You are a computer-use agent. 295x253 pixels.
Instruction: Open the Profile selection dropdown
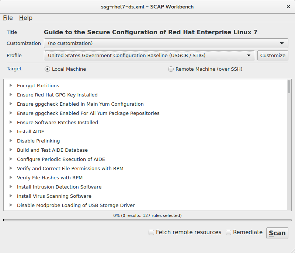point(149,55)
